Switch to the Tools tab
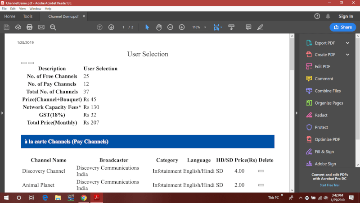360x203 pixels. coord(27,16)
